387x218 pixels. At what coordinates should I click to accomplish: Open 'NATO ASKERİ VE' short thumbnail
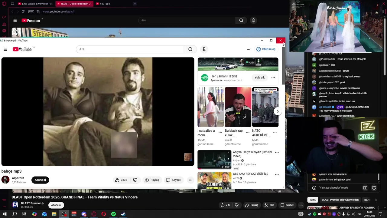click(265, 107)
